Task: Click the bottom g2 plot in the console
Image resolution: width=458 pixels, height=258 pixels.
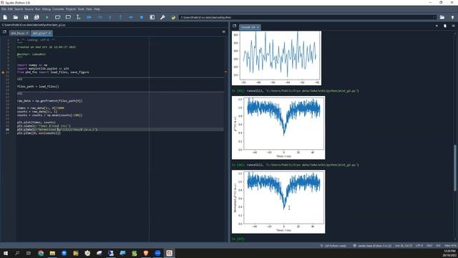Action: point(278,202)
